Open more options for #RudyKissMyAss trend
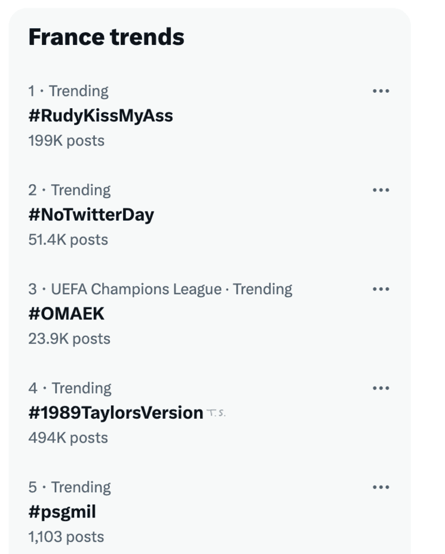This screenshot has width=445, height=554. pos(382,90)
